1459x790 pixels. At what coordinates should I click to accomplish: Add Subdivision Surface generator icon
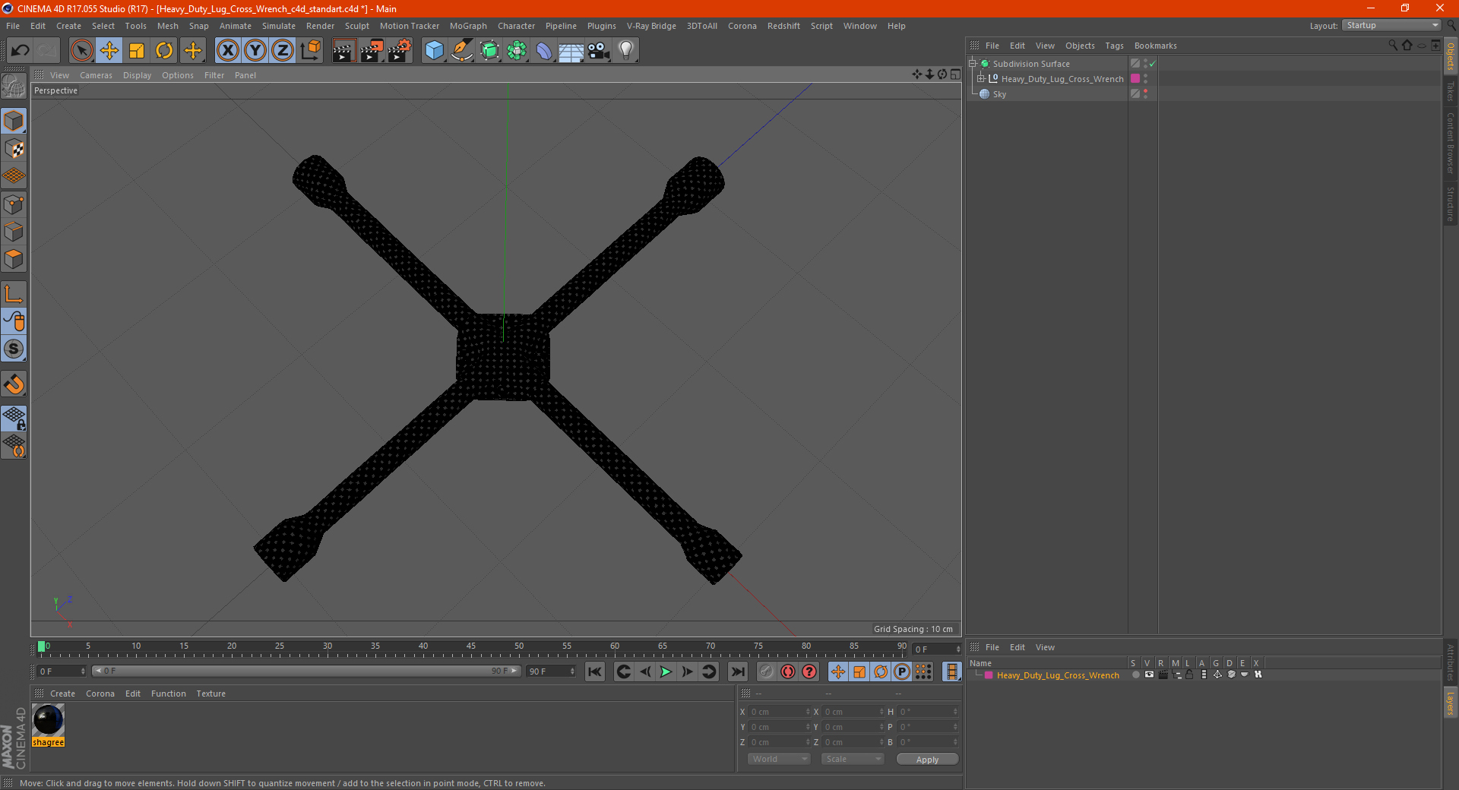[489, 51]
